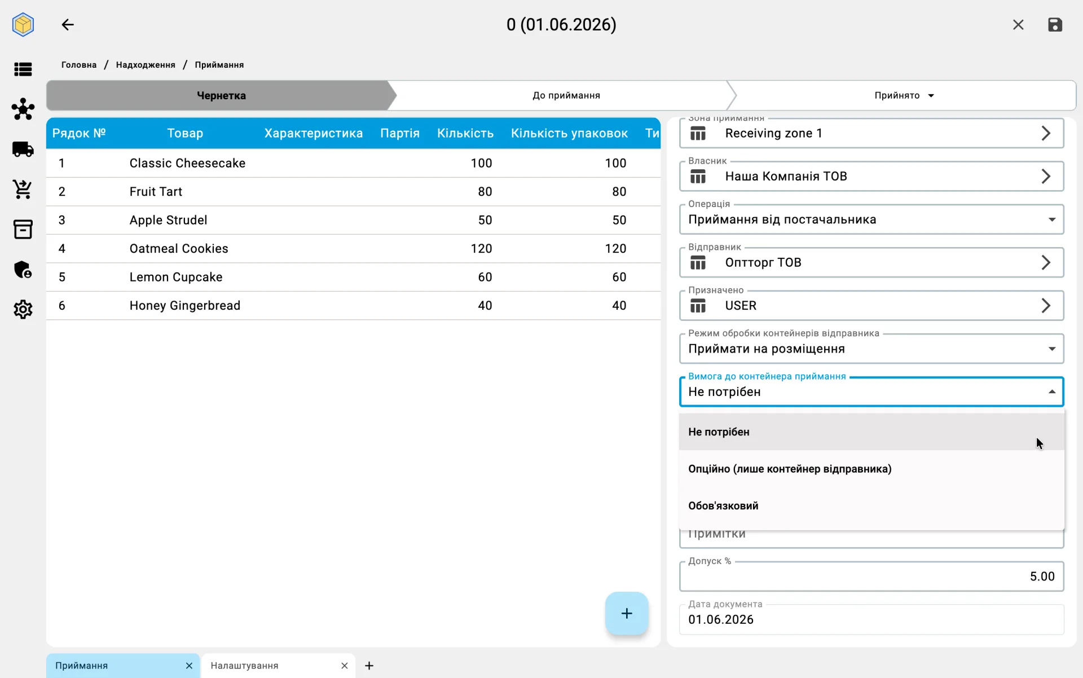Click table icon in USER field
1083x678 pixels.
tap(698, 306)
